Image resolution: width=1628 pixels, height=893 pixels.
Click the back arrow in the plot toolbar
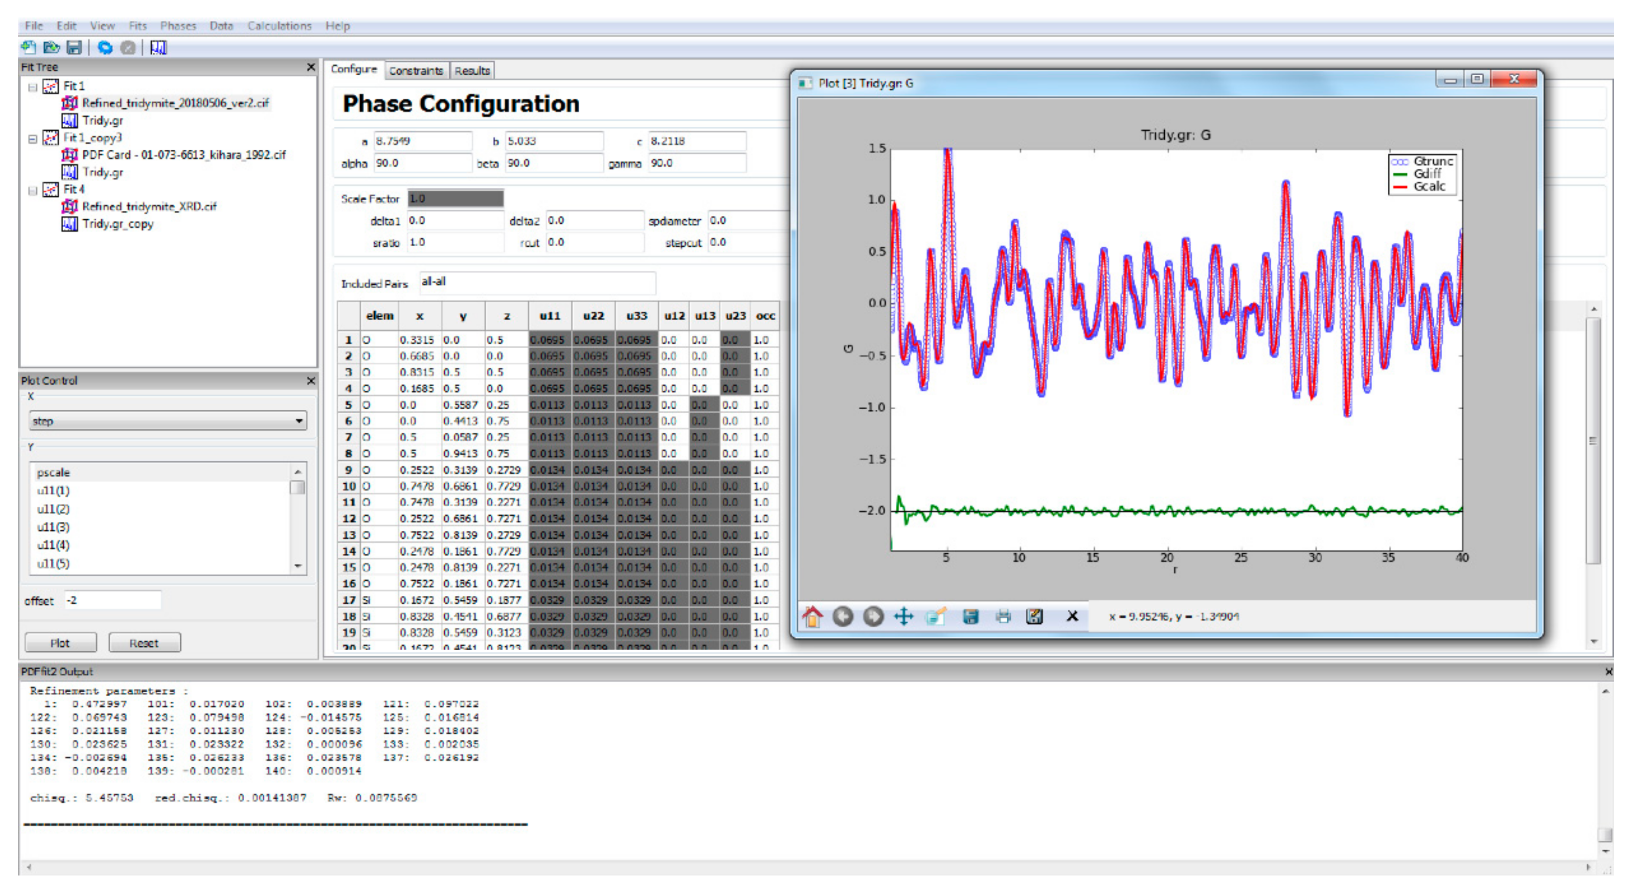point(843,617)
